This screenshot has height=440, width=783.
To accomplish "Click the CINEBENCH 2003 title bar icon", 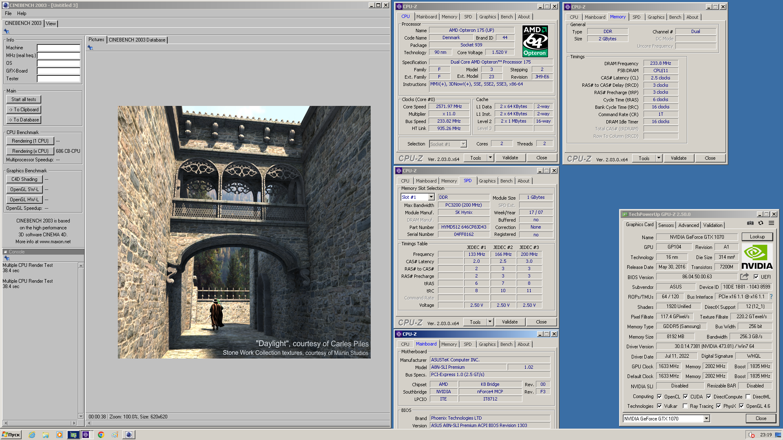I will (5, 5).
